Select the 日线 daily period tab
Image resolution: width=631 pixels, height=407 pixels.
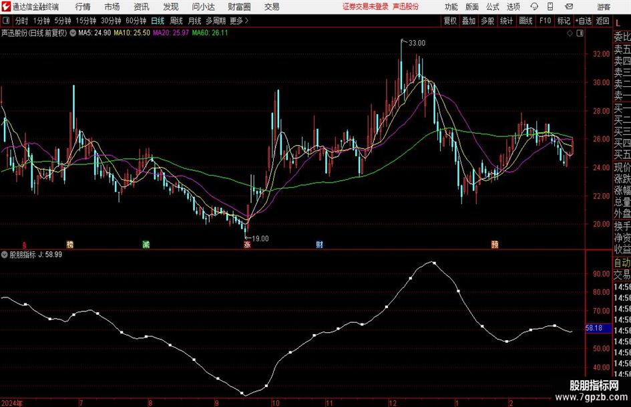coord(158,21)
